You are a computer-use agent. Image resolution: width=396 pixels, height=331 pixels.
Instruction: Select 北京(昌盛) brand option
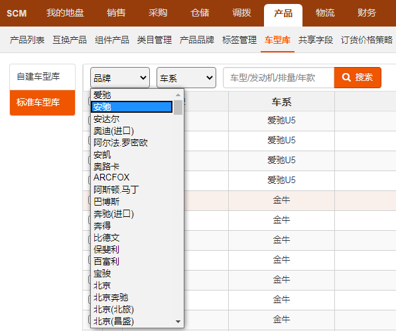(x=132, y=321)
